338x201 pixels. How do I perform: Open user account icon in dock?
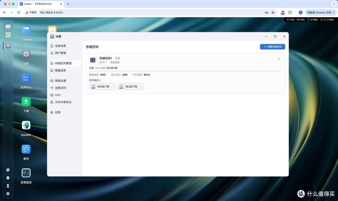(8, 186)
